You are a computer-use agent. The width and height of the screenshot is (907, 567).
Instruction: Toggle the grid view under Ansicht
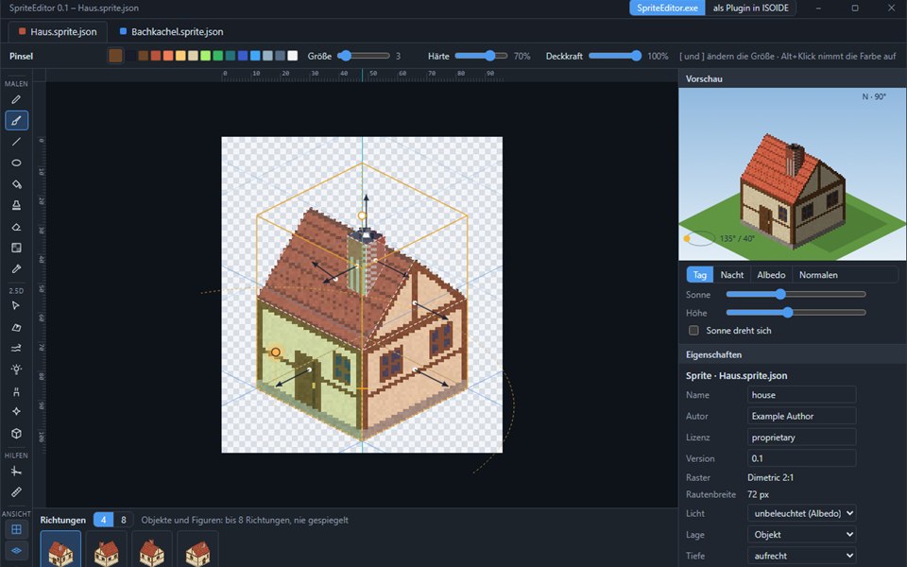[16, 529]
